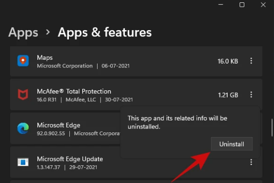This screenshot has height=183, width=274.
Task: Click the uninstall confirmation message text
Action: click(177, 122)
